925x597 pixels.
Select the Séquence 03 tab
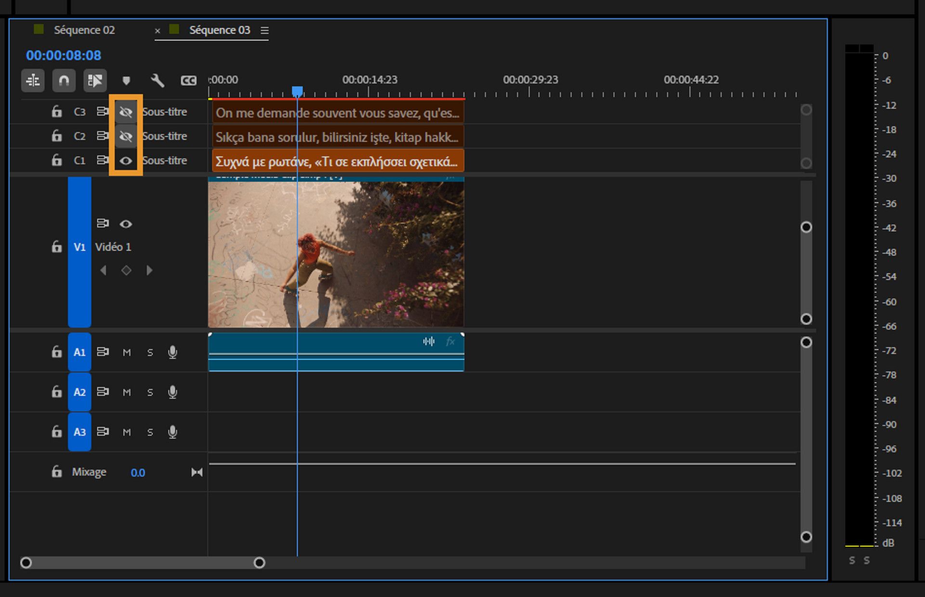click(x=220, y=30)
